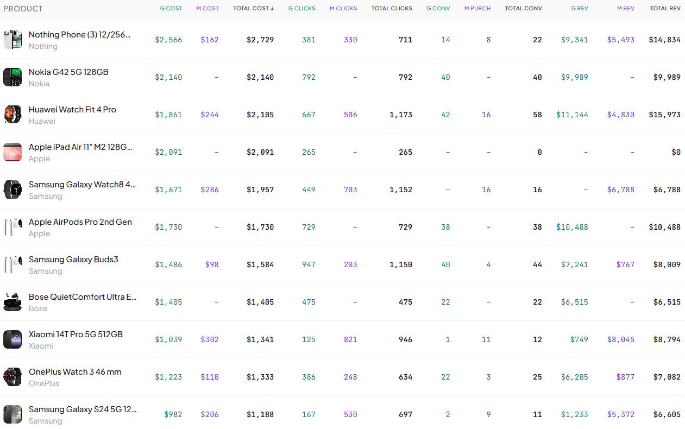
Task: Sort the table by G COST
Action: pos(171,8)
